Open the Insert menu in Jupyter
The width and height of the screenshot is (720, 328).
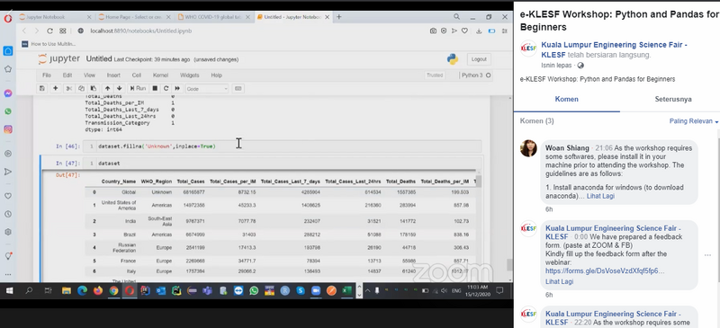(113, 75)
